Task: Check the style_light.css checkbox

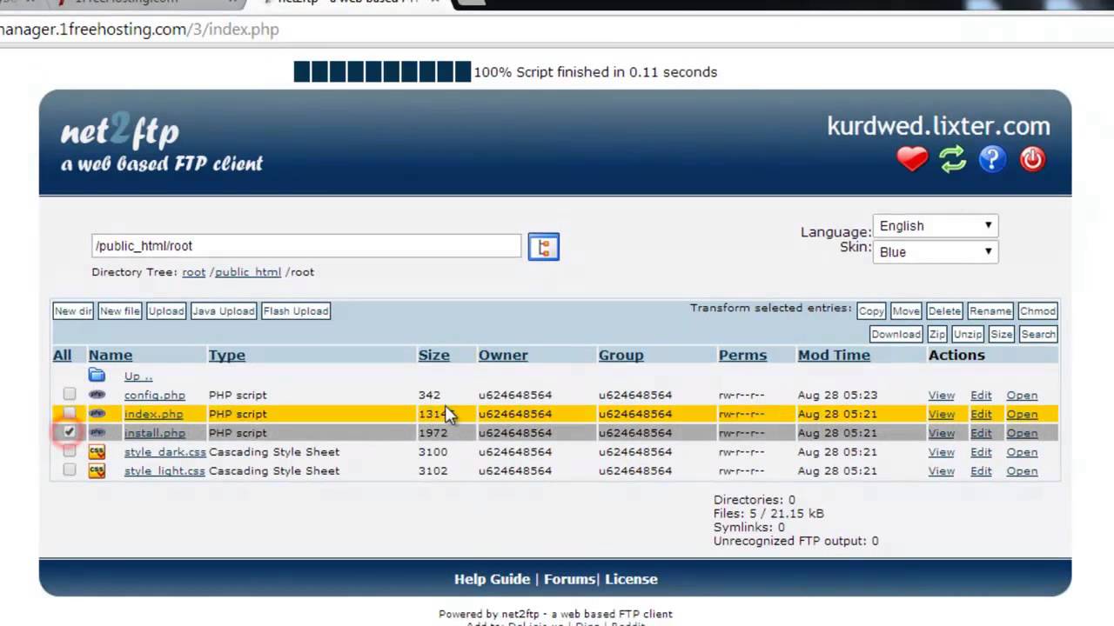Action: point(70,470)
